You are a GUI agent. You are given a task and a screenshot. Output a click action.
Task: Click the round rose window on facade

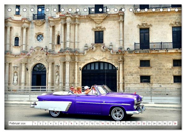pyautogui.click(x=40, y=38)
